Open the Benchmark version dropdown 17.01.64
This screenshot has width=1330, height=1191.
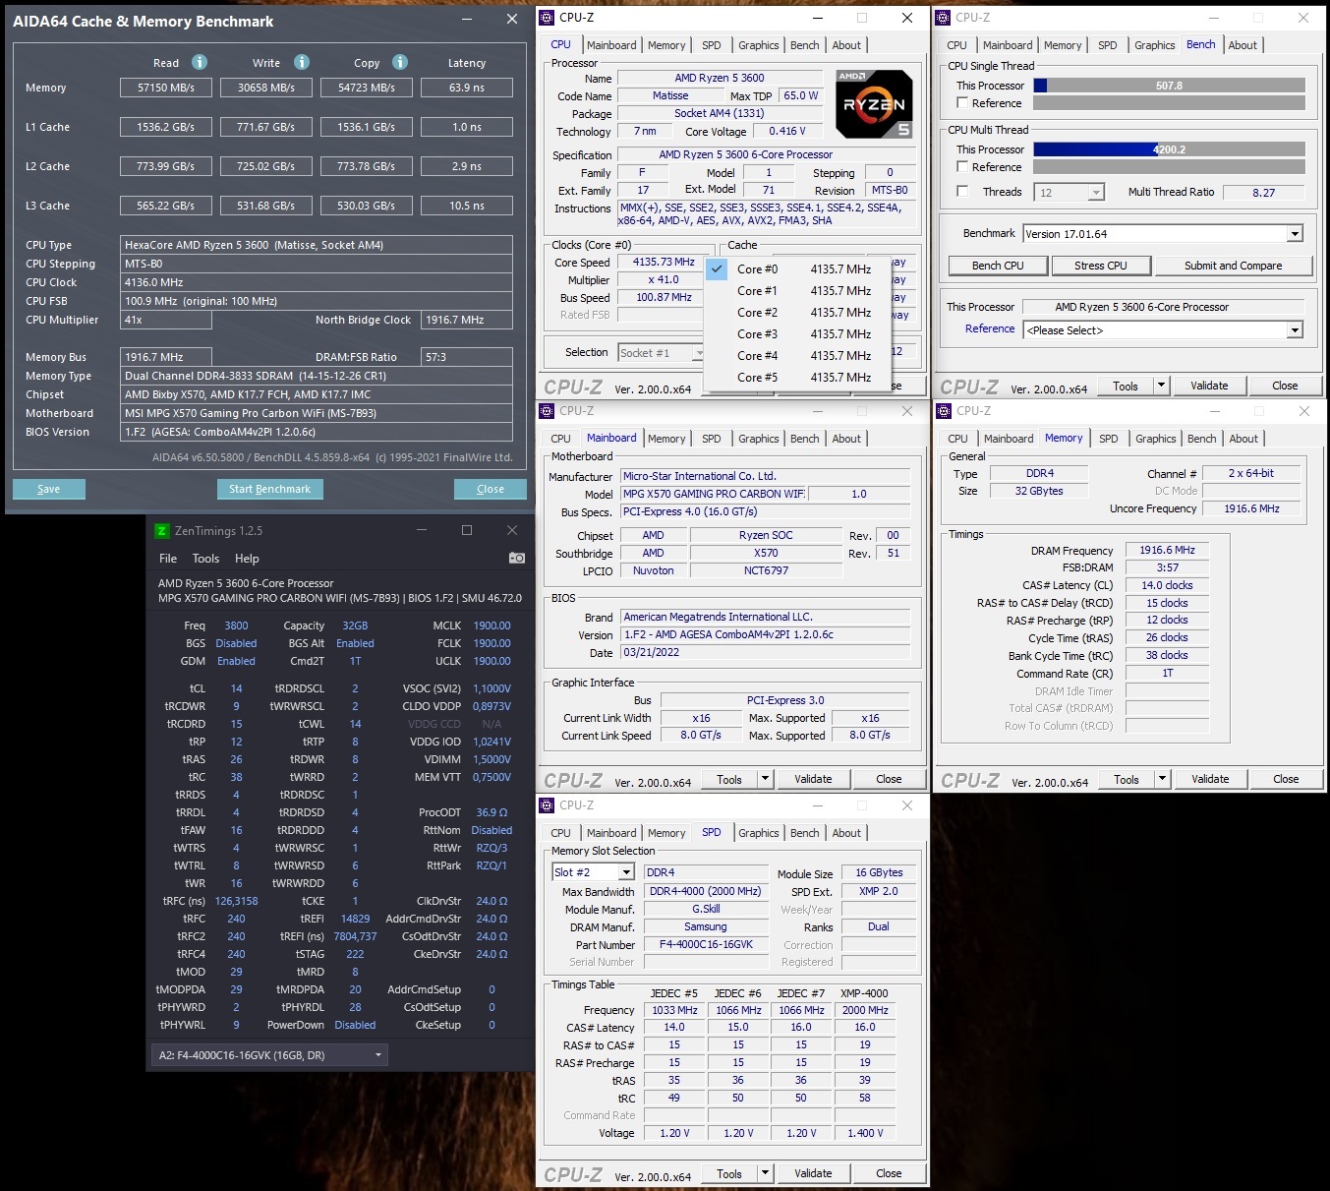(x=1295, y=234)
